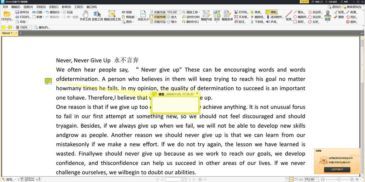Expand the opacity 100% dropdown
The image size is (365, 182).
pyautogui.click(x=30, y=28)
